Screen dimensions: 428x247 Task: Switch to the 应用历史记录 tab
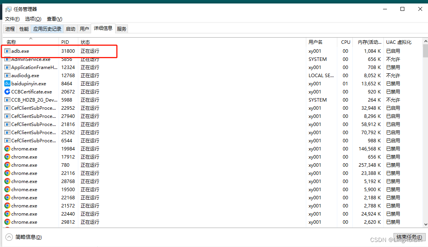point(47,29)
